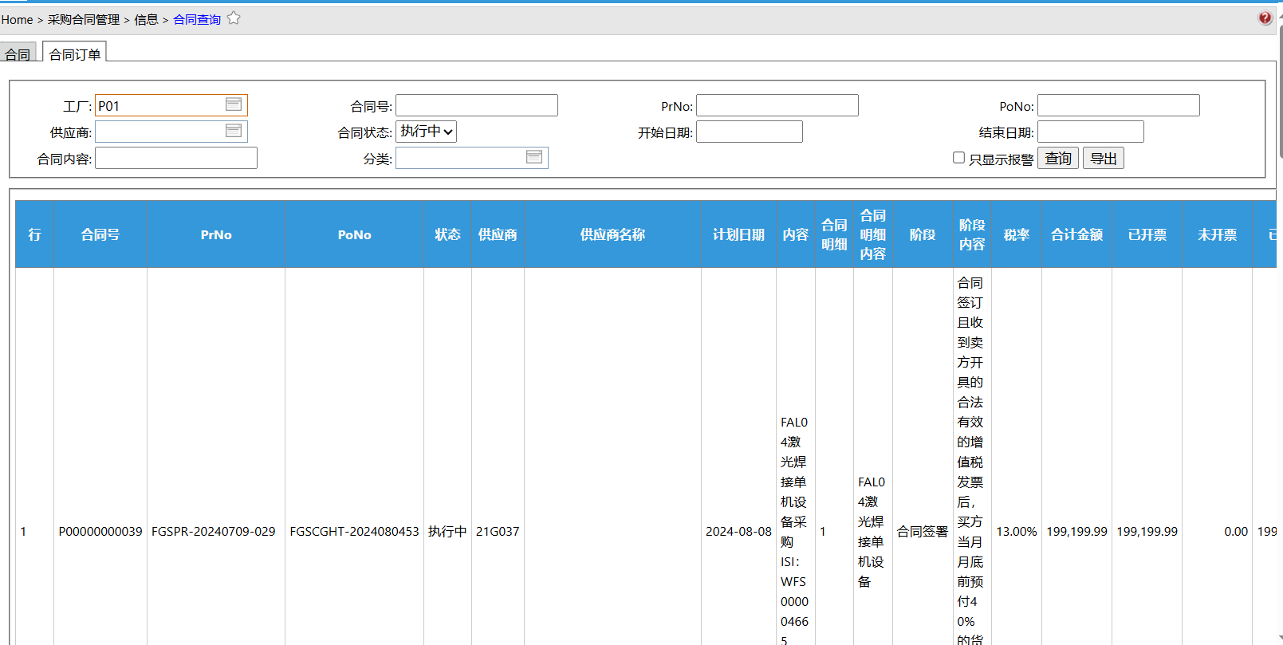Open the 供应商 lookup picker icon

point(234,131)
